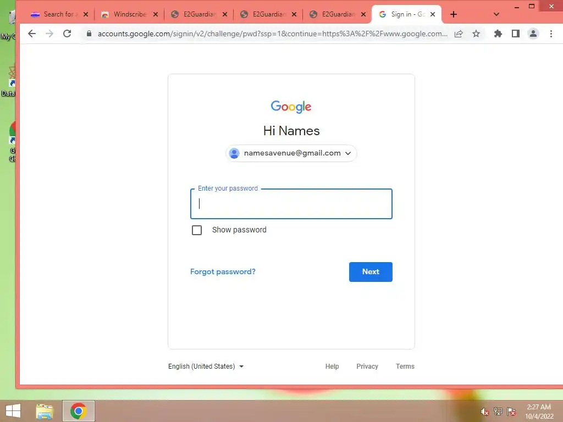Open the Privacy link

(x=367, y=367)
